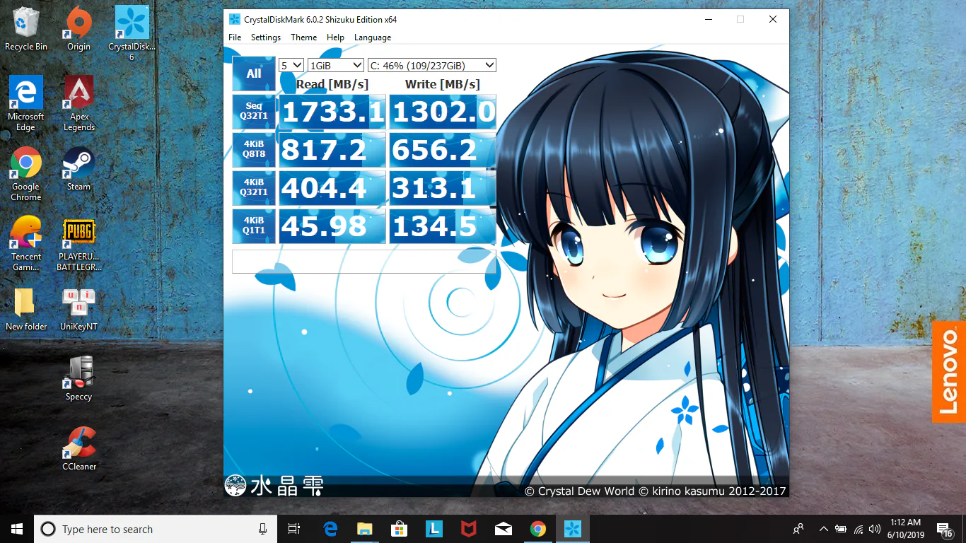The image size is (966, 543).
Task: Click the 4KiB Q32T1 read value 404.4
Action: pos(332,188)
